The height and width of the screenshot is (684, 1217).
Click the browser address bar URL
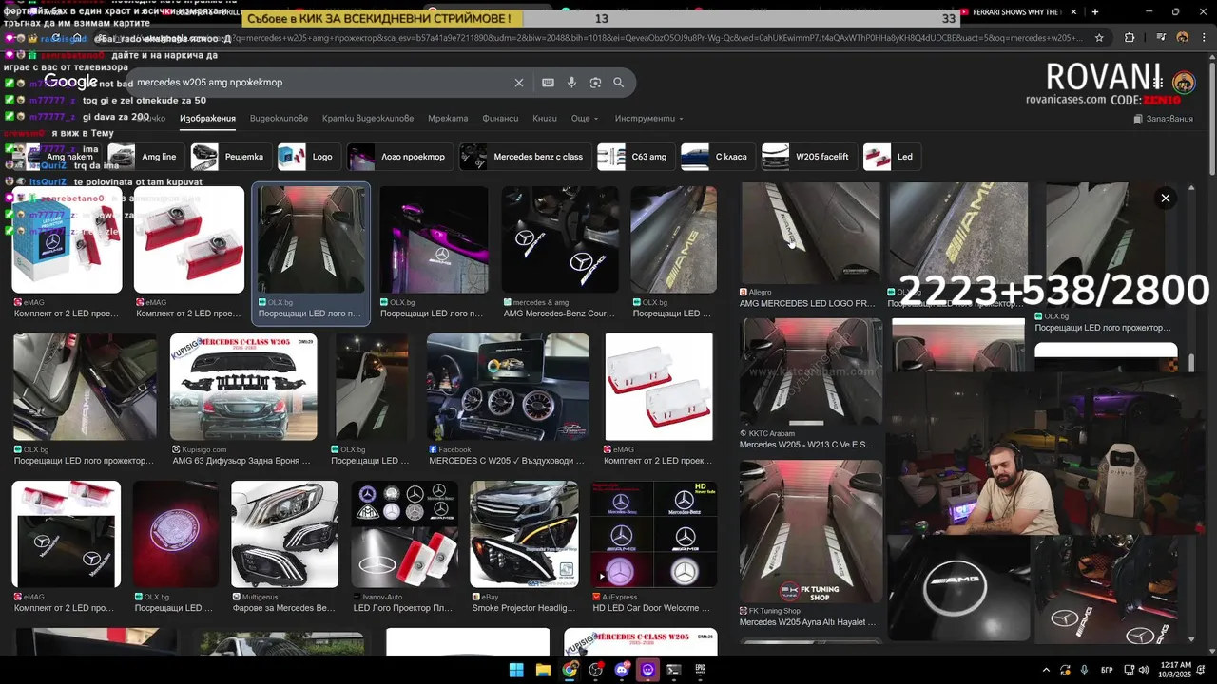click(608, 38)
